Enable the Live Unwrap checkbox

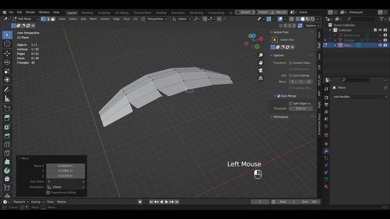(291, 75)
